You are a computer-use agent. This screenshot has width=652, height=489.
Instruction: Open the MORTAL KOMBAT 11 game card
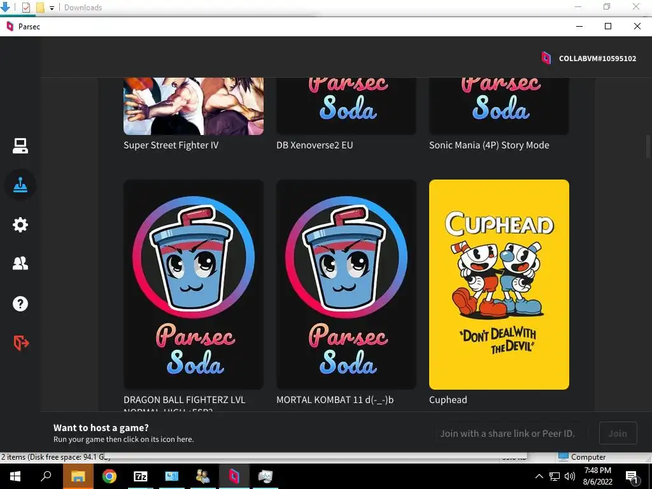coord(346,285)
